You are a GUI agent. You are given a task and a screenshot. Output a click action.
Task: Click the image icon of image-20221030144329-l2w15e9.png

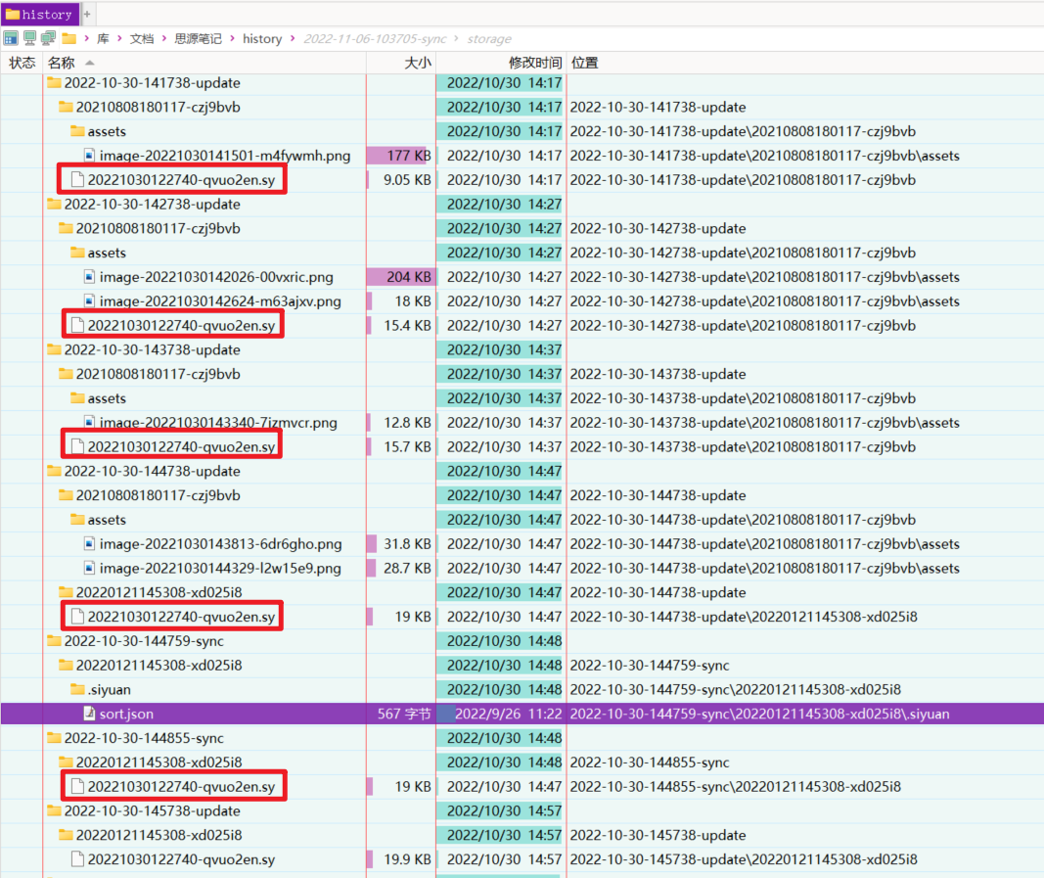(89, 569)
